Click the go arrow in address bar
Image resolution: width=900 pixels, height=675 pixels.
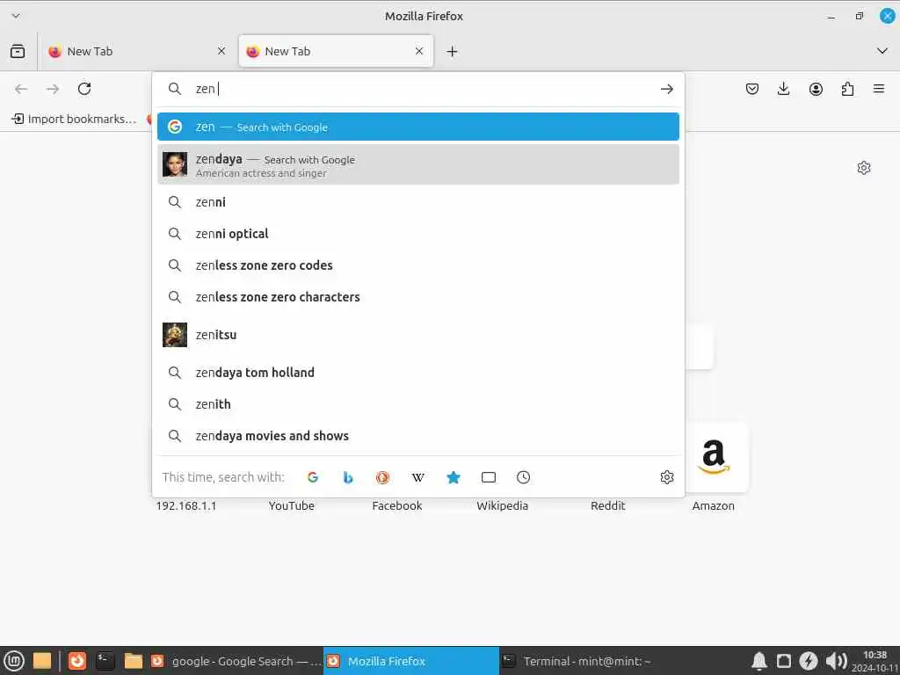pos(666,89)
